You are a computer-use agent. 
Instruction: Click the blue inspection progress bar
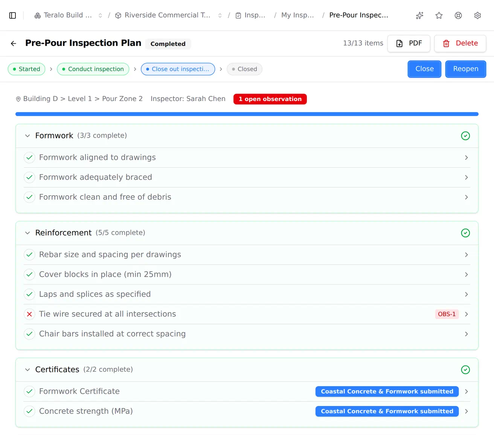click(247, 114)
